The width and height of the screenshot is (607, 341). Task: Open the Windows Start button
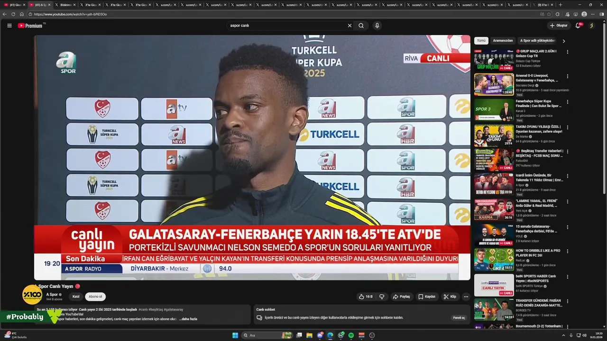(235, 335)
